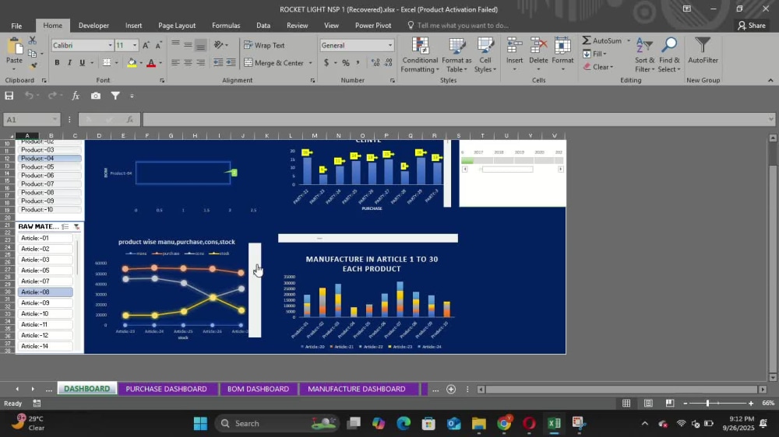The height and width of the screenshot is (437, 779).
Task: Select Product:-04 in the slicer
Action: pos(50,158)
